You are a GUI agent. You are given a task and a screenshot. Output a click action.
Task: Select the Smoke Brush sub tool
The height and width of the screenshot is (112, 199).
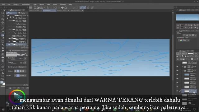coord(17,33)
